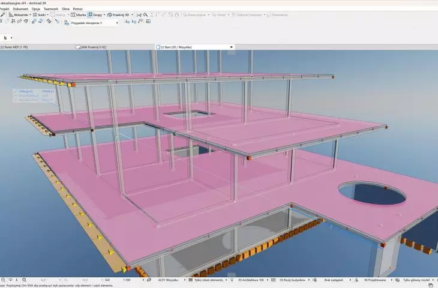Click the tools icon right of load case
Screen dimensions: 438x288
coord(140,21)
